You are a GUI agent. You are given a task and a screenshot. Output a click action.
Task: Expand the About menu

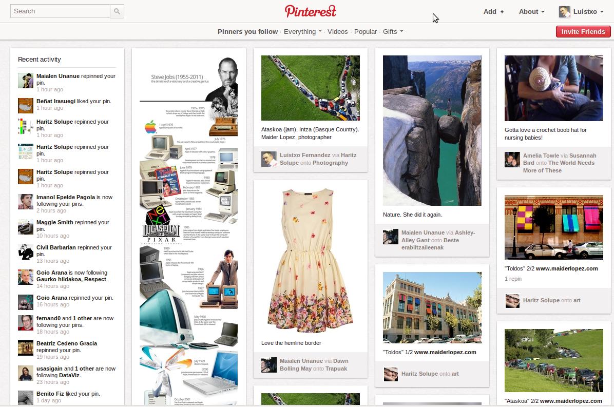[531, 11]
